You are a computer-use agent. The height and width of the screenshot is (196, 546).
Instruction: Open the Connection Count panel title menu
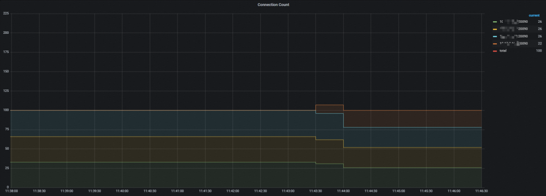(273, 5)
